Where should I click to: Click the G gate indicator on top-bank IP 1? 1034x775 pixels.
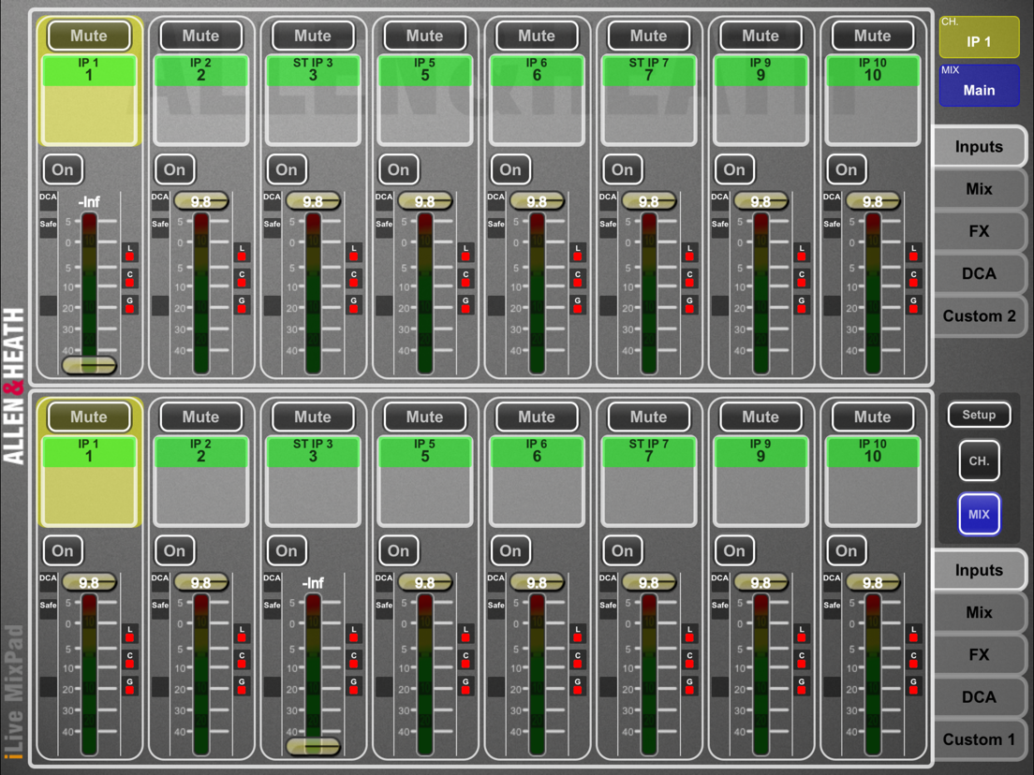[130, 304]
